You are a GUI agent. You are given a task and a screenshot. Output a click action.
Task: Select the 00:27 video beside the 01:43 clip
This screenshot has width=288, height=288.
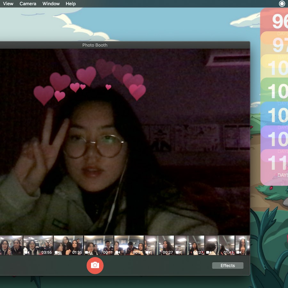[189, 245]
